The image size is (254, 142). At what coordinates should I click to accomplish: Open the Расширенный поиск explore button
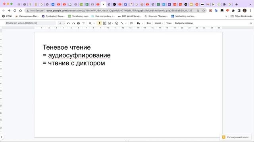click(x=236, y=137)
